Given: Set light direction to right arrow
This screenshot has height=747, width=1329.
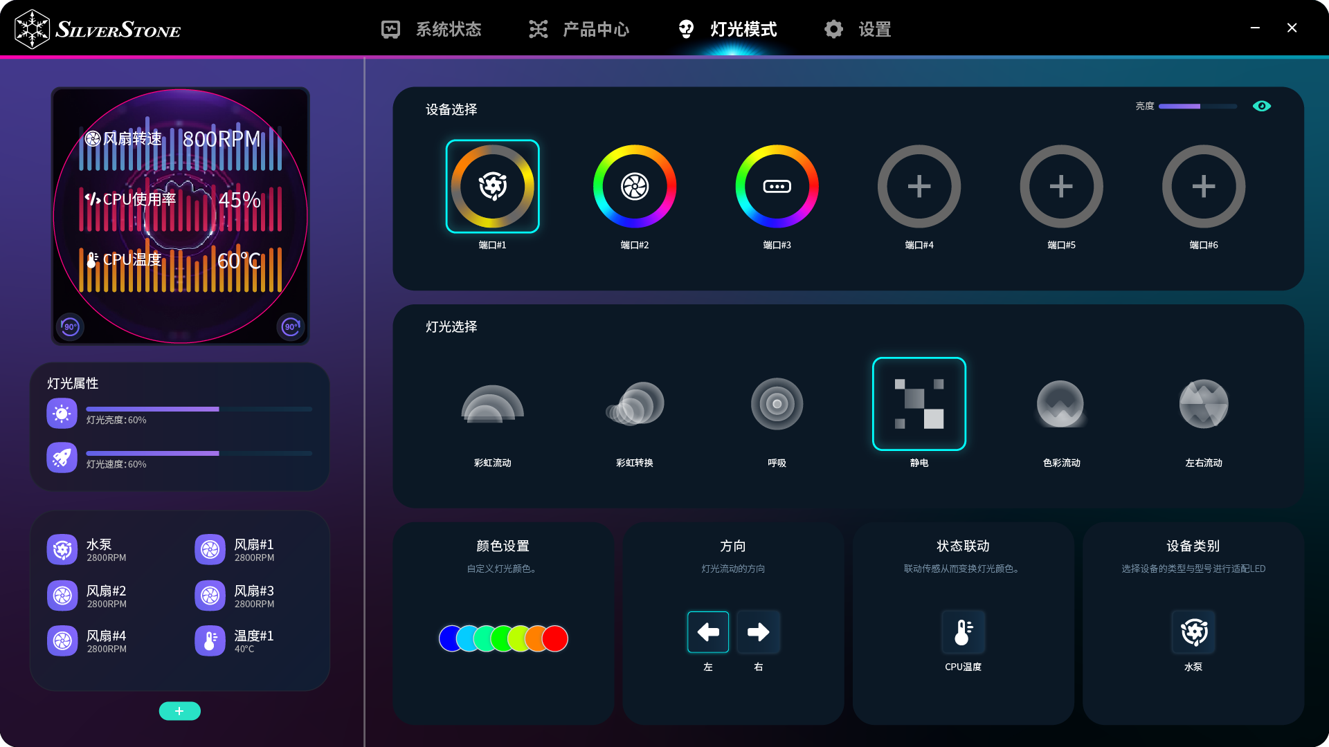Looking at the screenshot, I should 758,631.
